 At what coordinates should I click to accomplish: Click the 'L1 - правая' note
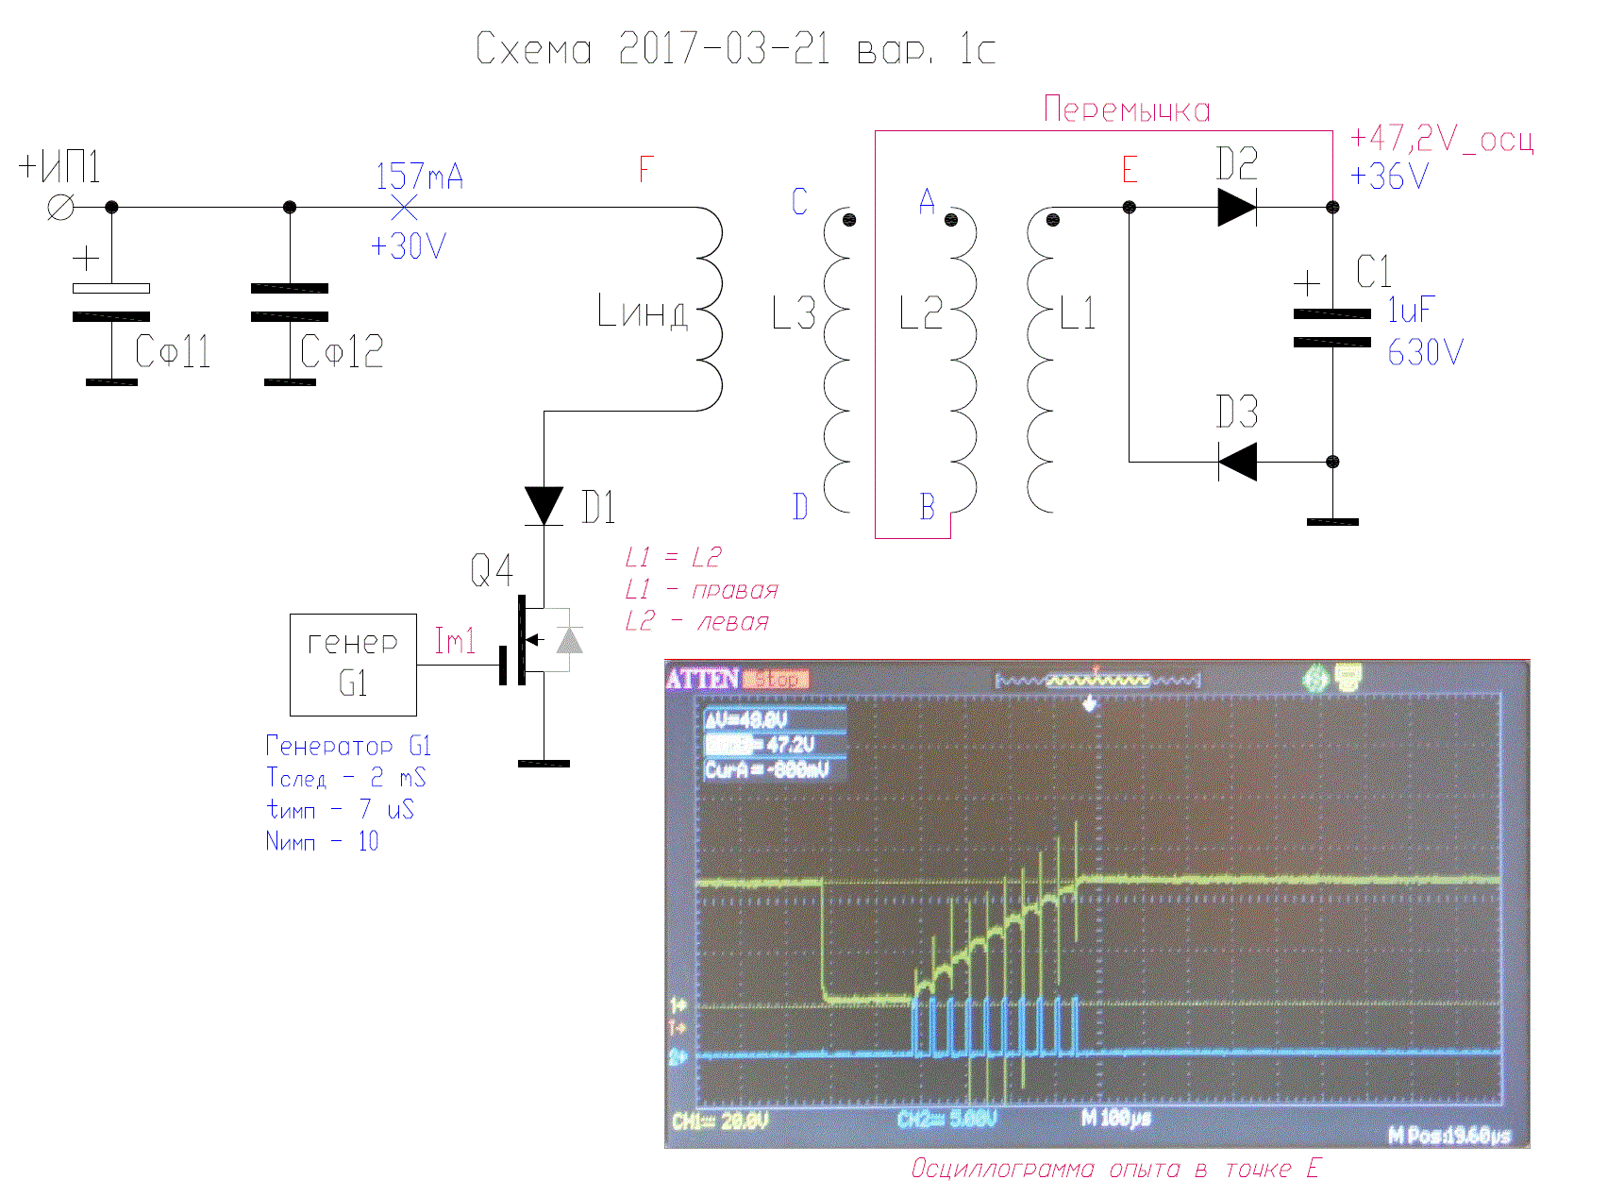coord(701,590)
